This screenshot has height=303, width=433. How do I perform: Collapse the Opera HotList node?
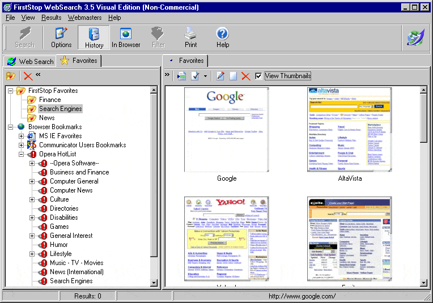(22, 154)
